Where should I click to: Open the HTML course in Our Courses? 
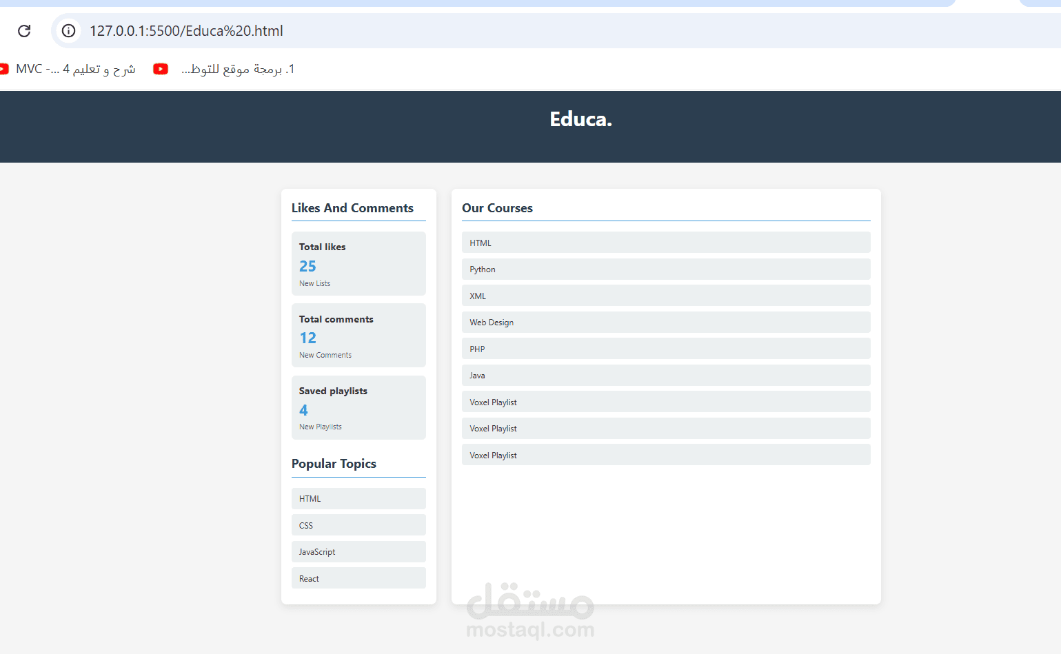click(666, 243)
